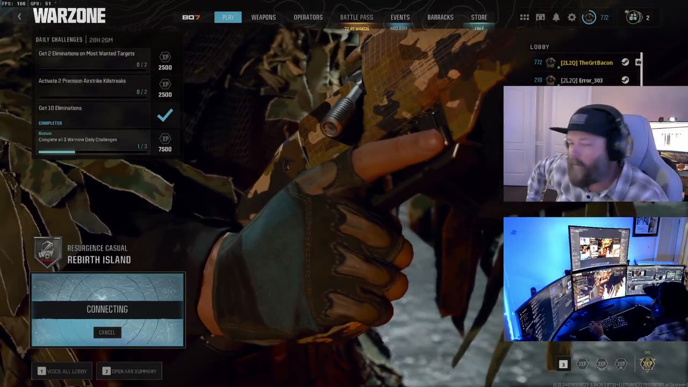Open player profile emblem with level 772

click(589, 17)
